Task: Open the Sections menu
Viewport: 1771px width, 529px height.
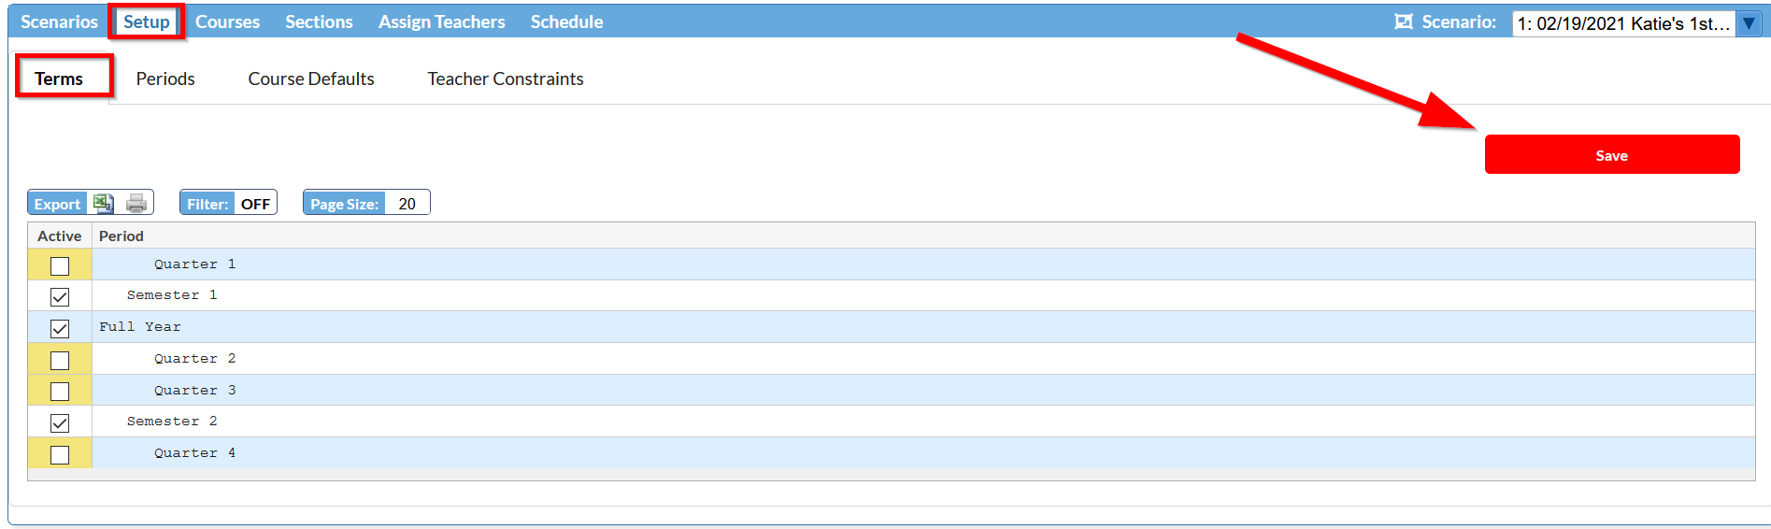Action: [x=319, y=21]
